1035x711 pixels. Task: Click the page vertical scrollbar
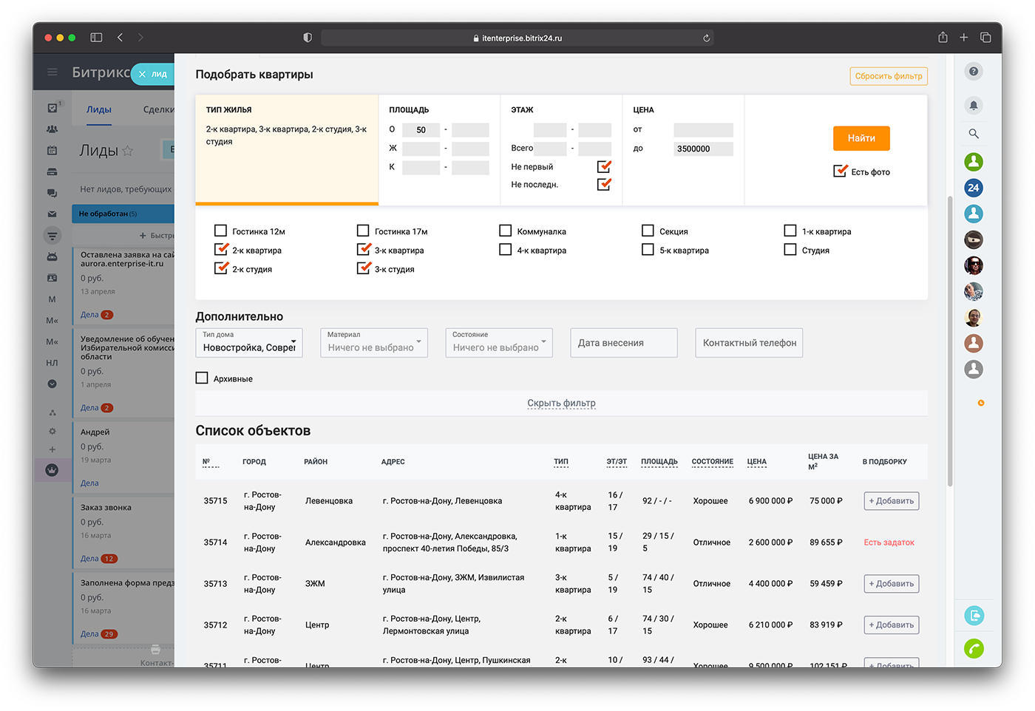tap(949, 340)
